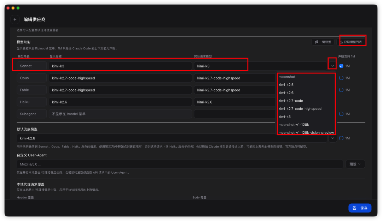Open the User-Agent preset dropdown
Viewport: 382px width, 221px height.
click(x=355, y=164)
